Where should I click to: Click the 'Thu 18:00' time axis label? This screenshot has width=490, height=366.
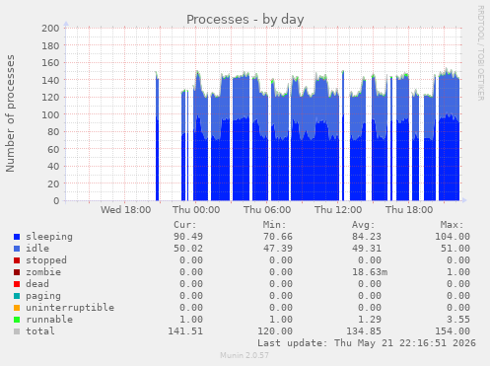click(409, 210)
